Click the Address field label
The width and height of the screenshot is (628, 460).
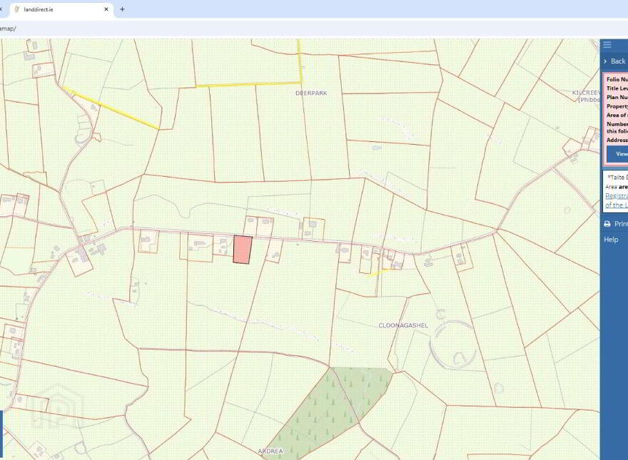617,140
